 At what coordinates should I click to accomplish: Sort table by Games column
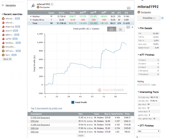point(51,13)
